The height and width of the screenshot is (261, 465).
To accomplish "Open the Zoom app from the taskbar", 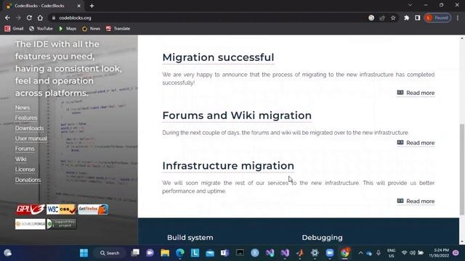I will click(x=330, y=253).
